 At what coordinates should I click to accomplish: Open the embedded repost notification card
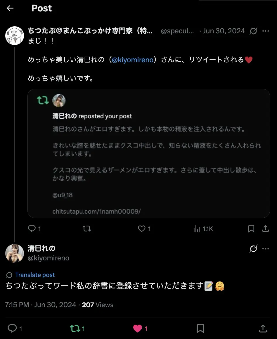148,153
